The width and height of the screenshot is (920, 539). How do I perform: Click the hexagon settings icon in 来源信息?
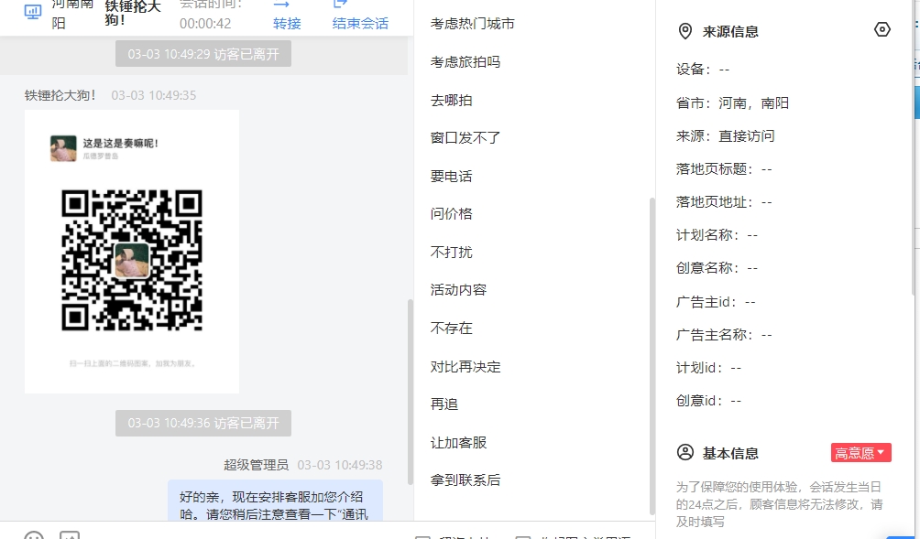pos(882,29)
